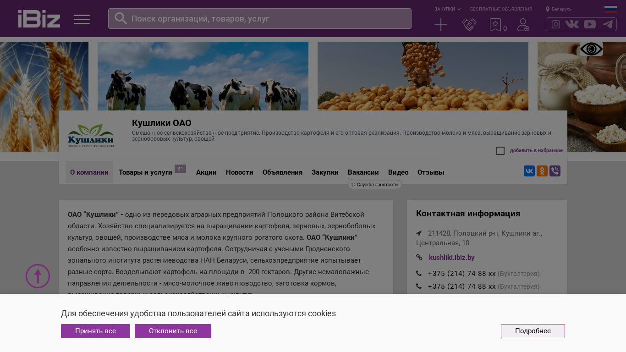Image resolution: width=626 pixels, height=352 pixels.
Task: Open the Вакансии tab
Action: click(363, 172)
